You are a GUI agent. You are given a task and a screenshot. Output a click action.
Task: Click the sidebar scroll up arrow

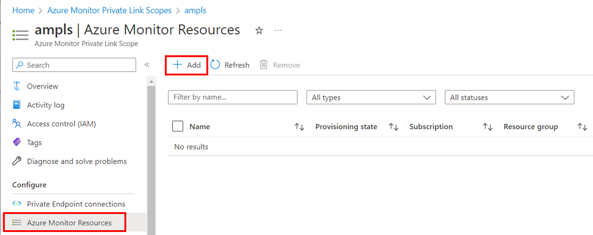[x=151, y=81]
